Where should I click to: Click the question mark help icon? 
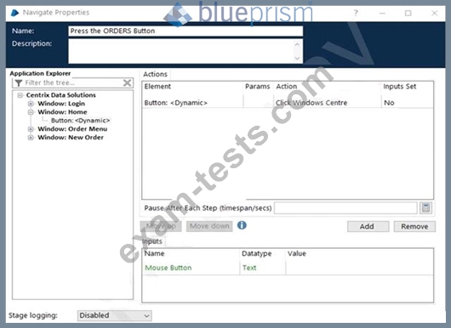tap(356, 13)
